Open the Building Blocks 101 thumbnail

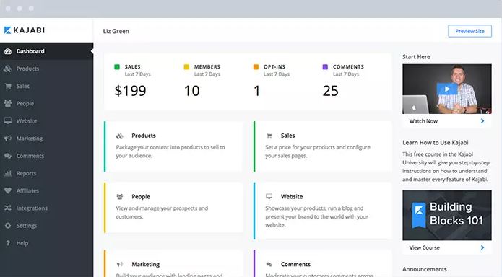click(447, 215)
